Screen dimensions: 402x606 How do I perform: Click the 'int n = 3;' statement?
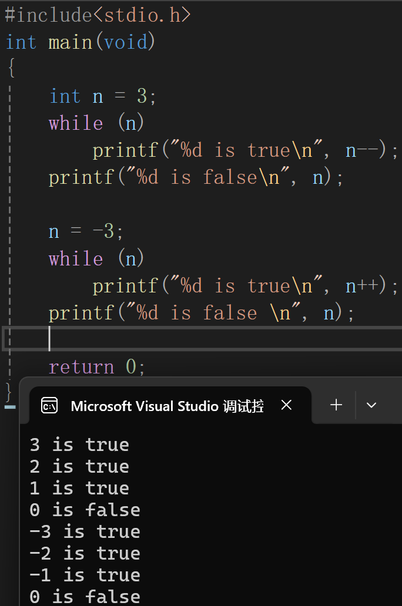click(103, 96)
